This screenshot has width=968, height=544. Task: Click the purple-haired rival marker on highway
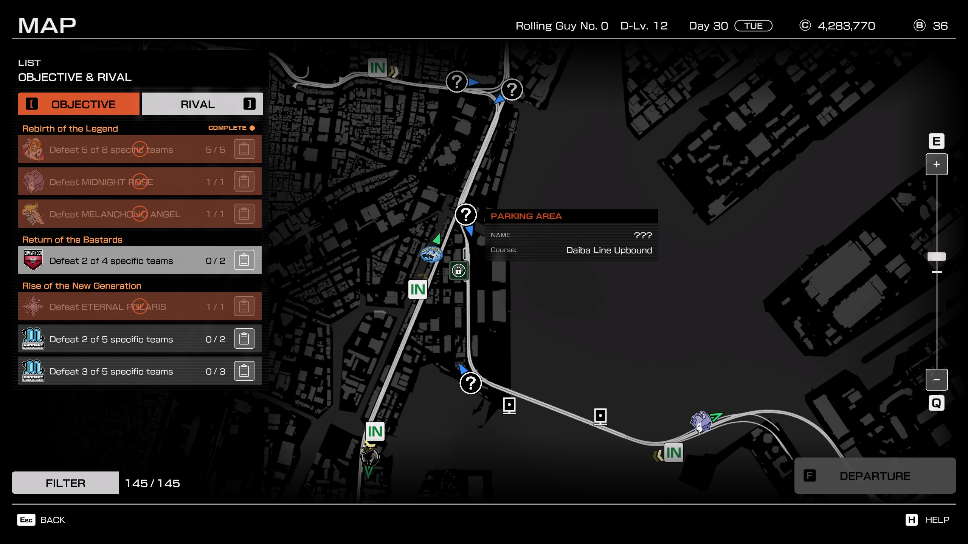(x=701, y=422)
